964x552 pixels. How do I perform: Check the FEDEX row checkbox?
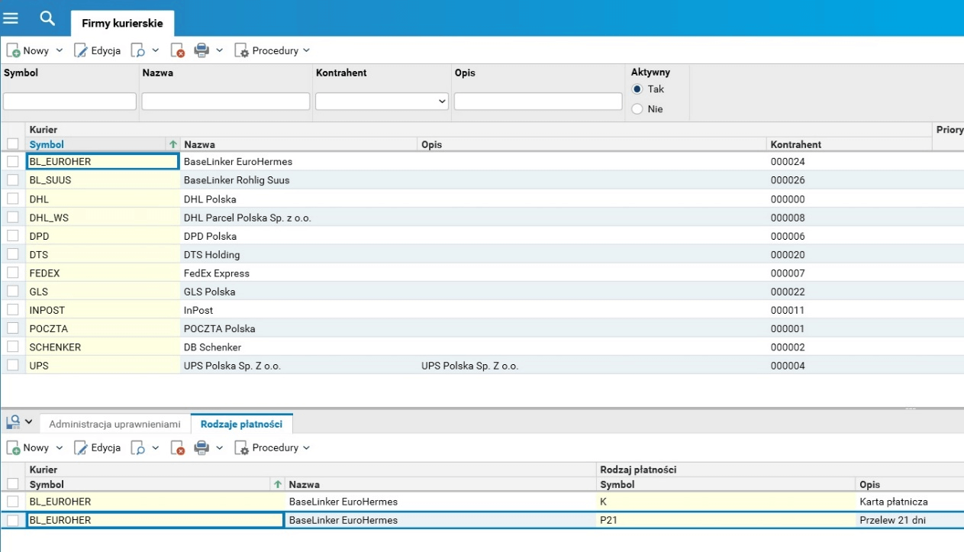12,273
